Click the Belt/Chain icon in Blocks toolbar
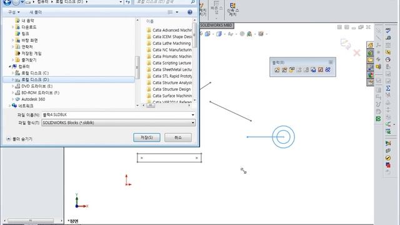Screen dimensions: 400x225 [327, 69]
